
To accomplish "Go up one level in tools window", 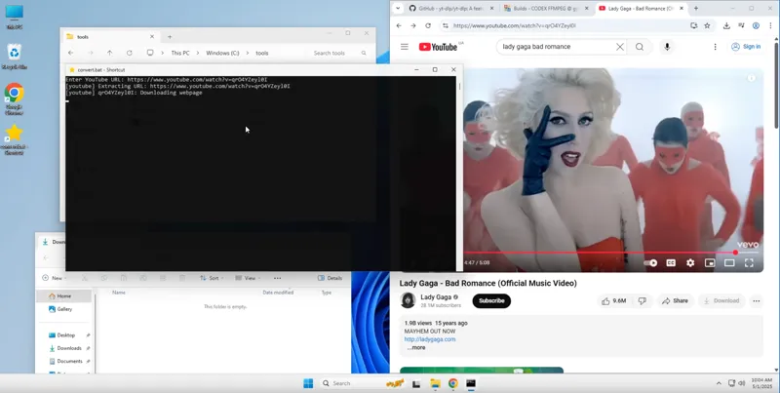I will [110, 53].
